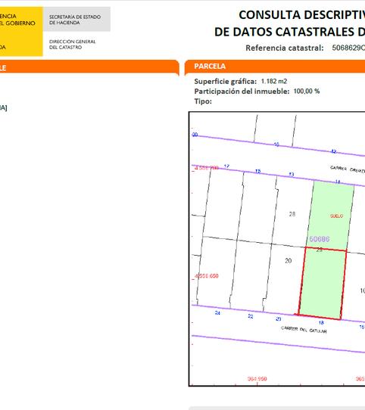The height and width of the screenshot is (410, 365).
Task: Click blue street number '24' on map
Action: pyautogui.click(x=217, y=313)
